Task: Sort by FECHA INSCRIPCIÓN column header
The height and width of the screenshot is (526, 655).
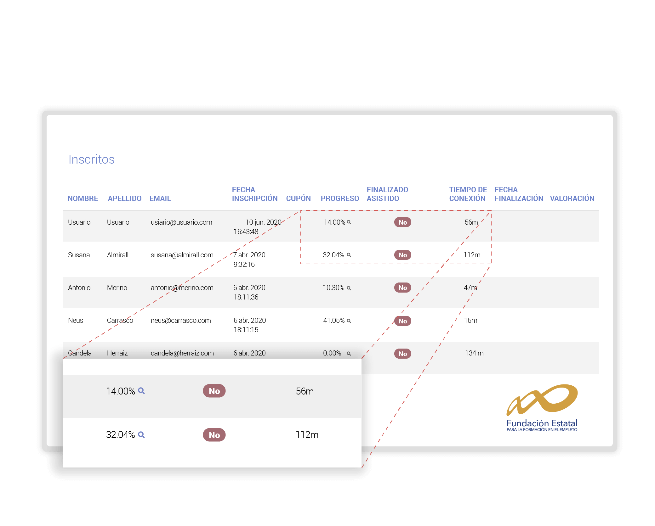Action: coord(255,194)
